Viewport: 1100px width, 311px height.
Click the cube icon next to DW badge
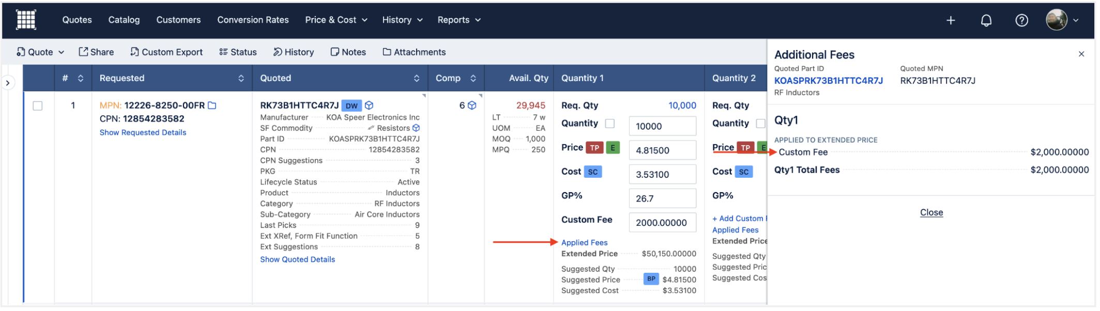tap(370, 105)
